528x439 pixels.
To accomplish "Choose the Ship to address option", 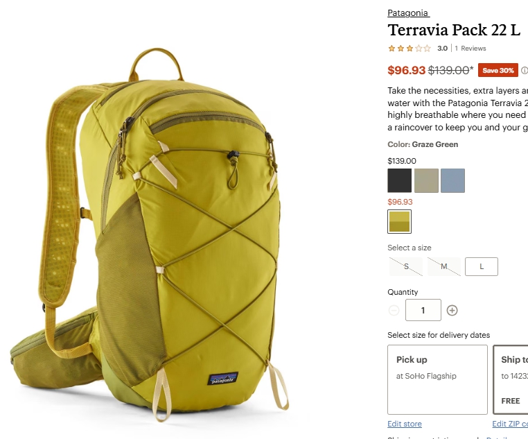I will (511, 379).
